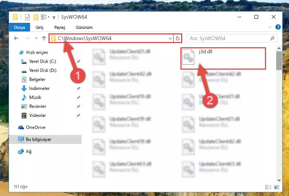Open the recent locations dropdown arrow
The image size is (289, 196).
36,38
